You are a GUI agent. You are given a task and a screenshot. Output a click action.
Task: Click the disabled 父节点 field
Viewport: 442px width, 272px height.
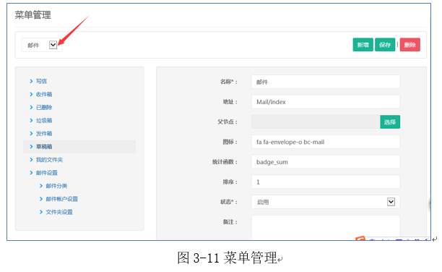(x=316, y=122)
